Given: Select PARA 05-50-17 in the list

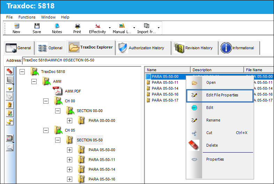Looking at the screenshot, I should click(x=165, y=100).
